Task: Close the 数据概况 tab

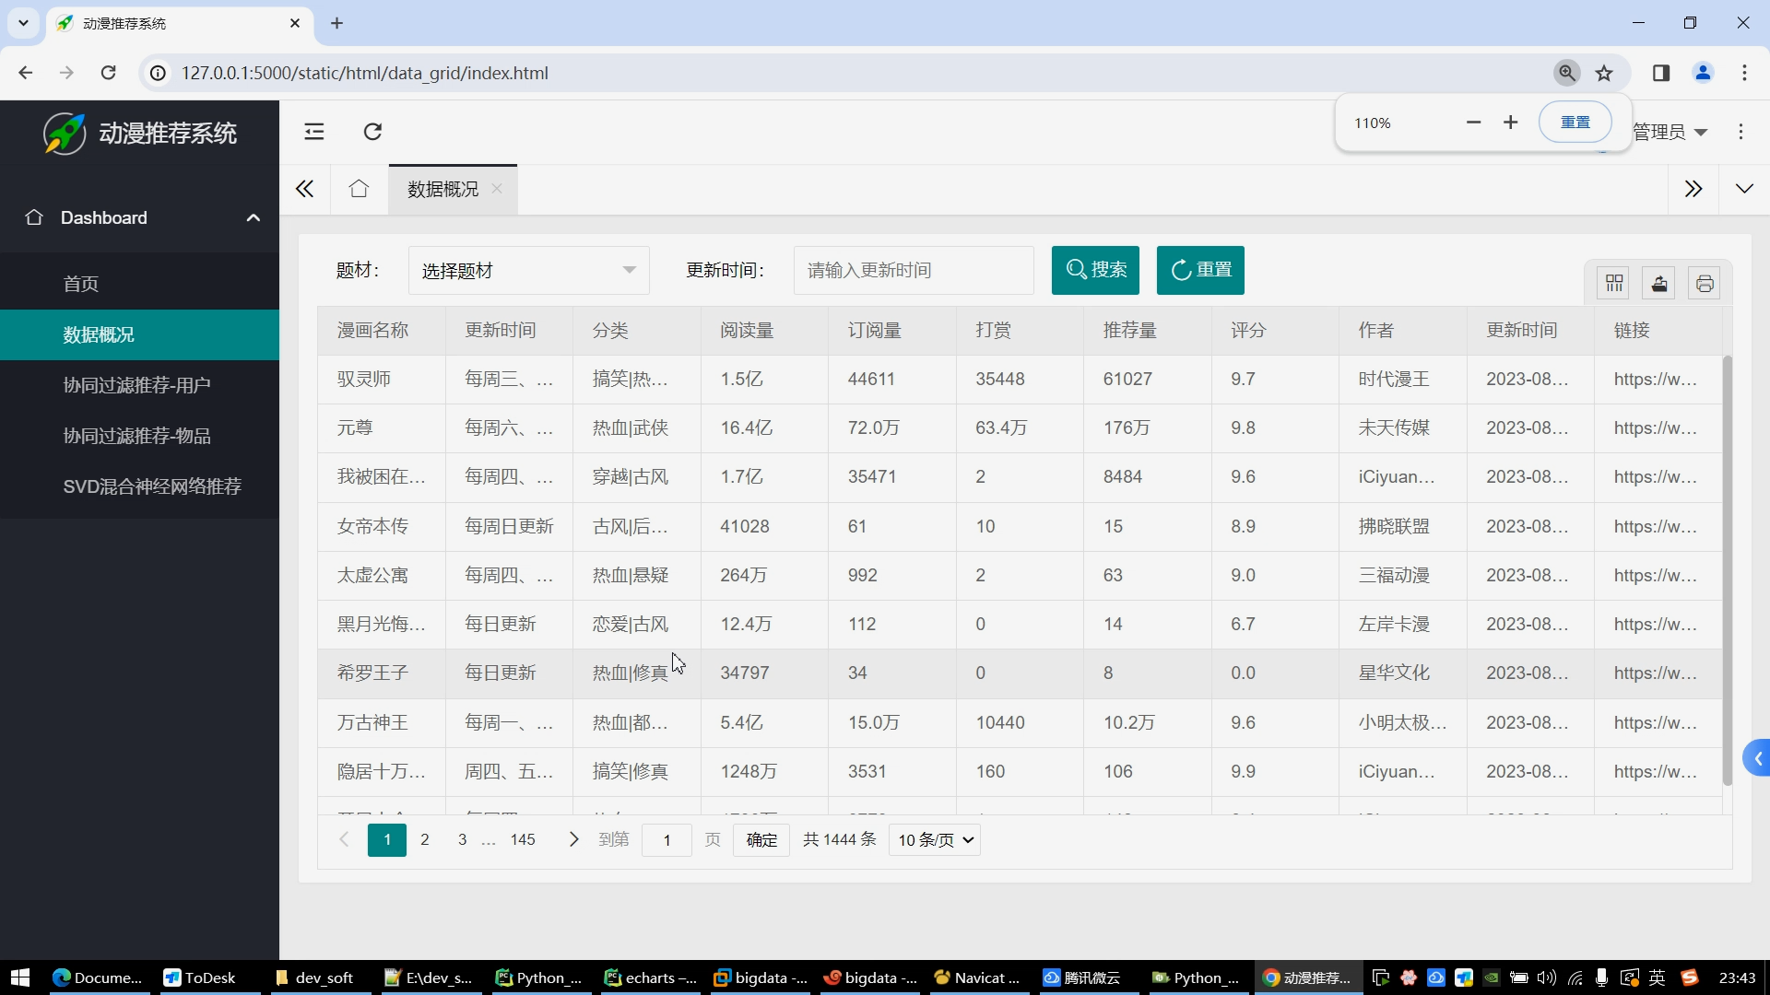Action: pyautogui.click(x=497, y=189)
